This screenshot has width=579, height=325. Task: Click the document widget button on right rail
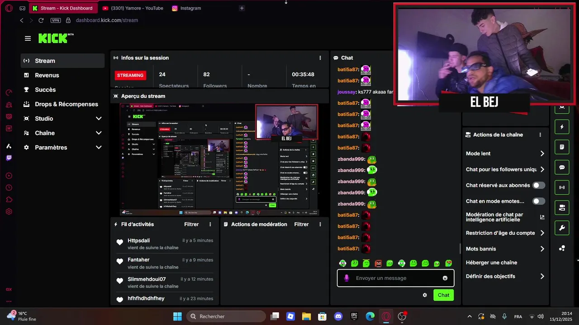(562, 147)
